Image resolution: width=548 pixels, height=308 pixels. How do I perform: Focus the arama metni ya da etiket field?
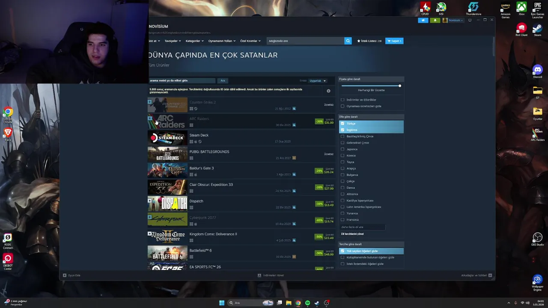click(x=182, y=80)
